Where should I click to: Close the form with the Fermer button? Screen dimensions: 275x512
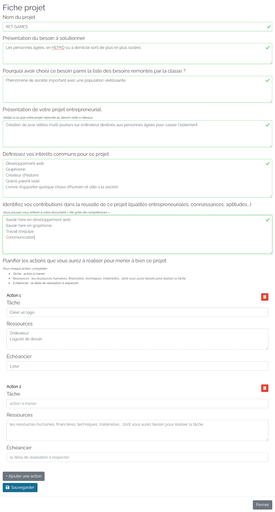pos(262,505)
